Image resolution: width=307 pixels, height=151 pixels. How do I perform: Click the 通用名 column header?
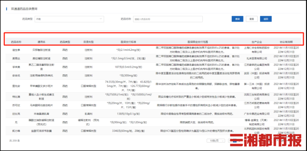[x=42, y=42]
